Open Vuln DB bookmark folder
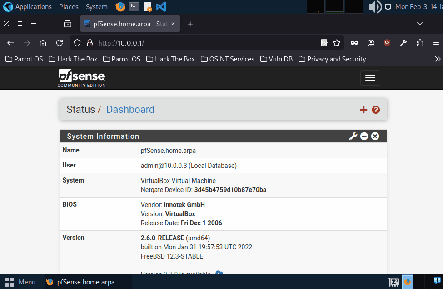The image size is (443, 289). coord(276,59)
